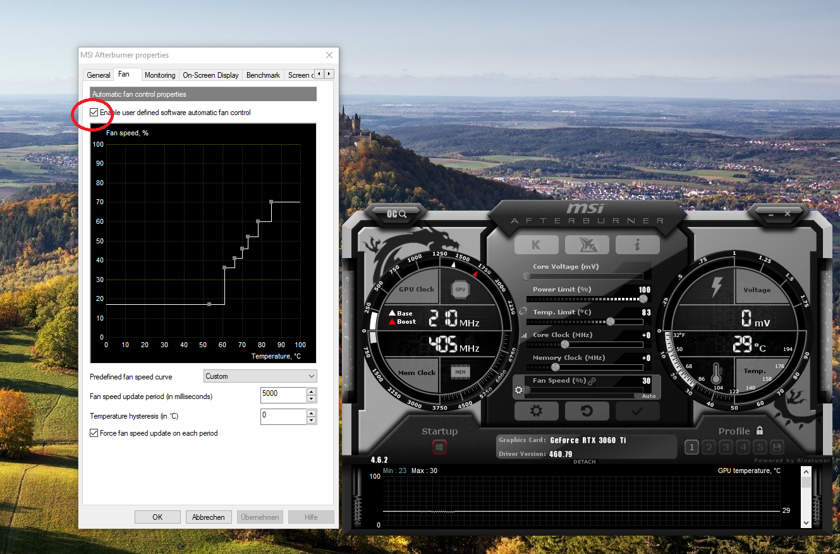840x554 pixels.
Task: Click the driver version 460.79 text
Action: coord(561,454)
